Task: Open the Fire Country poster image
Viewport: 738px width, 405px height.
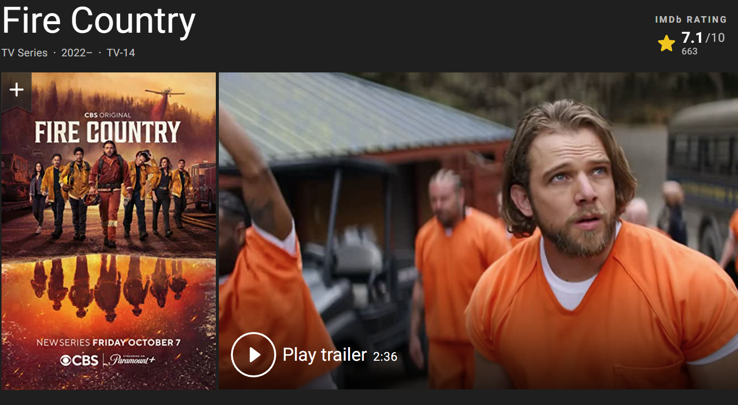Action: 109,231
